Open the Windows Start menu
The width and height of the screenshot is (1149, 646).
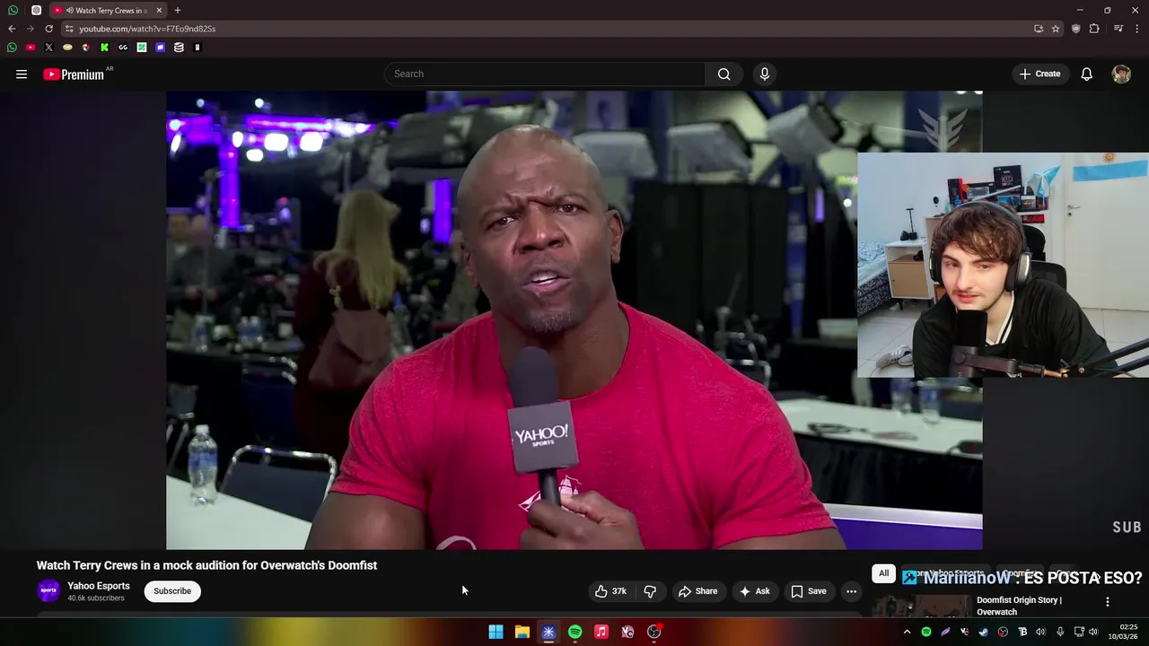click(x=496, y=632)
